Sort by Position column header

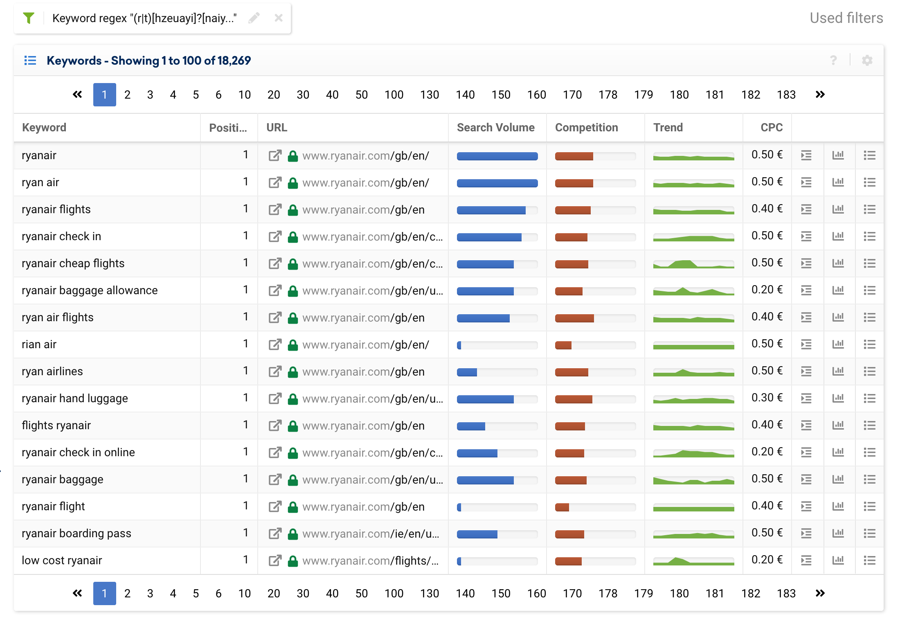tap(228, 128)
